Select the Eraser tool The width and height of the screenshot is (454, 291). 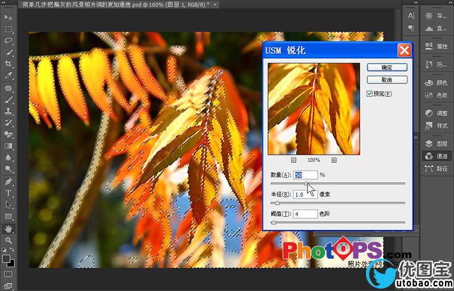(9, 134)
